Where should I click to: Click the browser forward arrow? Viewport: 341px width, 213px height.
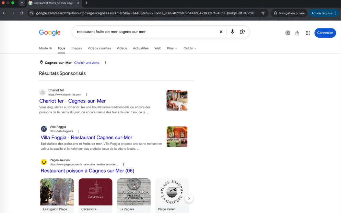[13, 13]
